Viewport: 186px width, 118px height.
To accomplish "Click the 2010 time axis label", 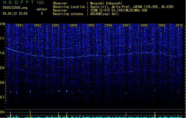I will click(179, 25).
